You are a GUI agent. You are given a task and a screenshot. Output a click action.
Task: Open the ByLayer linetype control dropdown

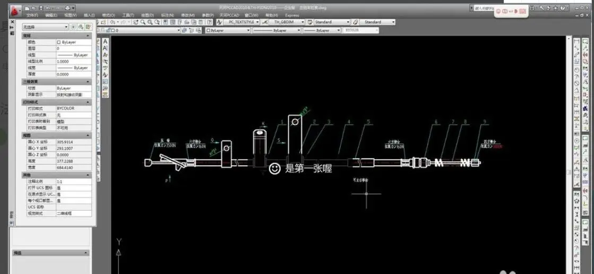coord(277,30)
